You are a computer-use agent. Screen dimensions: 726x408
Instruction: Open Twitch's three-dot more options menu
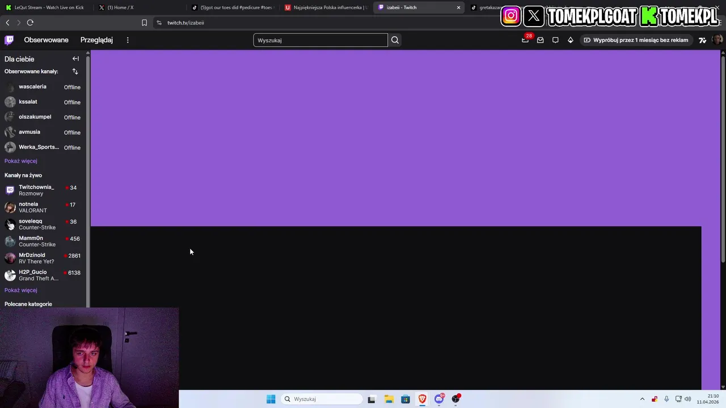click(x=128, y=40)
